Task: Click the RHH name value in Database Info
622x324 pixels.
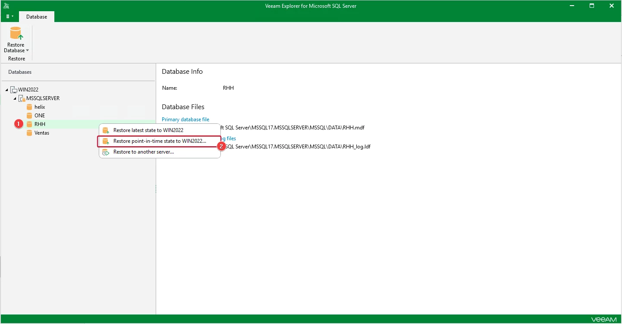Action: coord(228,88)
